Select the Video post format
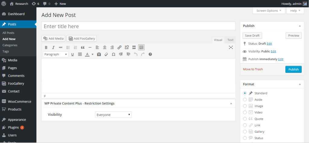 coord(245,113)
